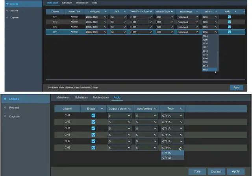Click the CH4 row channel cell in Mainstream table

pos(55,32)
